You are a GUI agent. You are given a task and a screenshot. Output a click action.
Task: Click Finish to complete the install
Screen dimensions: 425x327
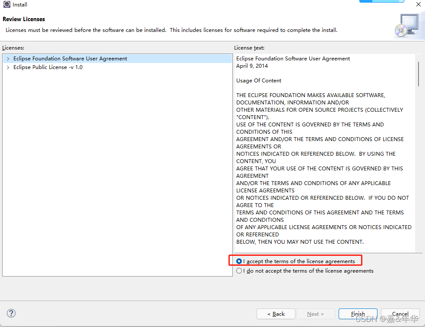point(358,314)
